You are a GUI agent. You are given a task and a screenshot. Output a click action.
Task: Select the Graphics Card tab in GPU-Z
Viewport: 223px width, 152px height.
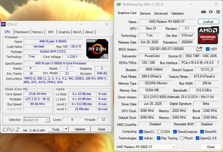tap(127, 13)
